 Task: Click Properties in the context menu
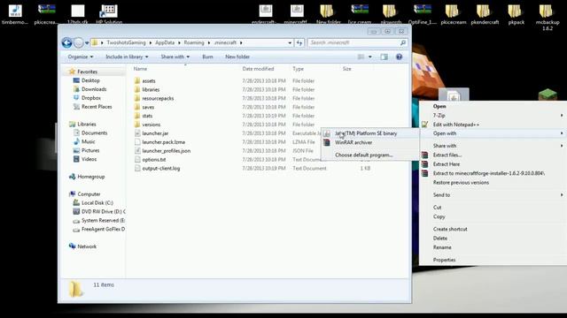click(444, 260)
